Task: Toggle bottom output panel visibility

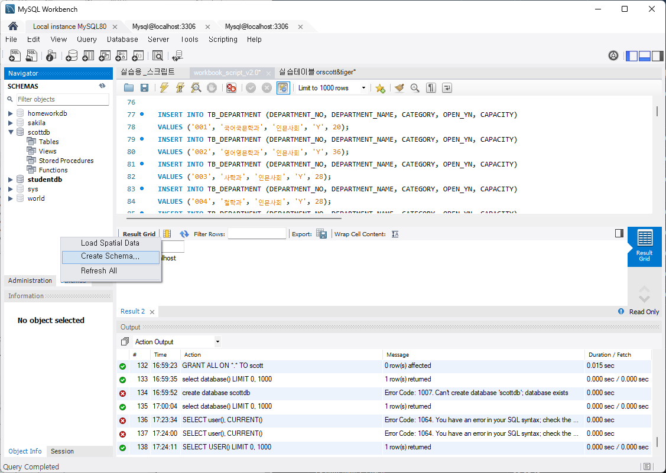Action: pos(645,56)
